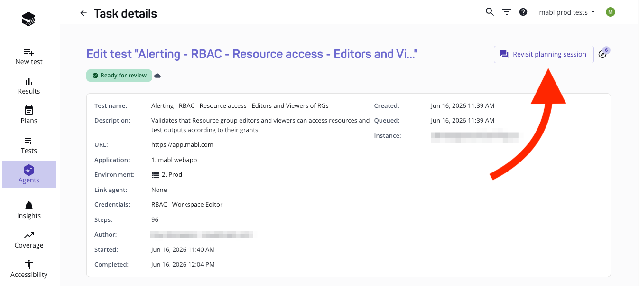Open the Results section

point(29,86)
